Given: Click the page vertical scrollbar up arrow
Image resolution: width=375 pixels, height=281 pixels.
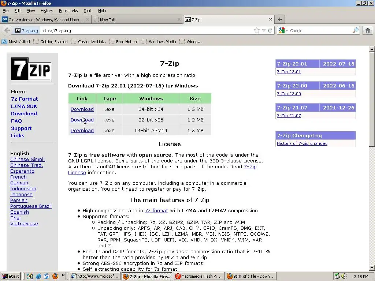Looking at the screenshot, I should click(x=372, y=49).
